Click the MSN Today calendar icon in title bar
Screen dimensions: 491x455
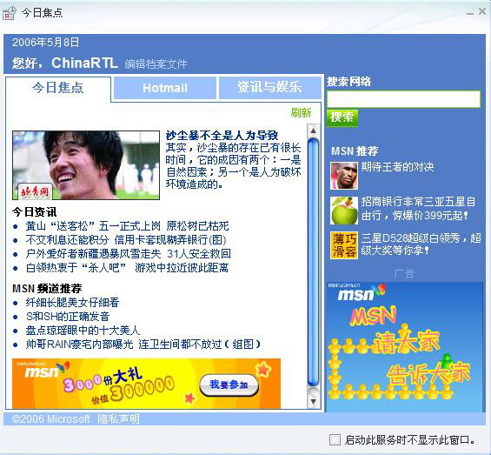(x=10, y=13)
